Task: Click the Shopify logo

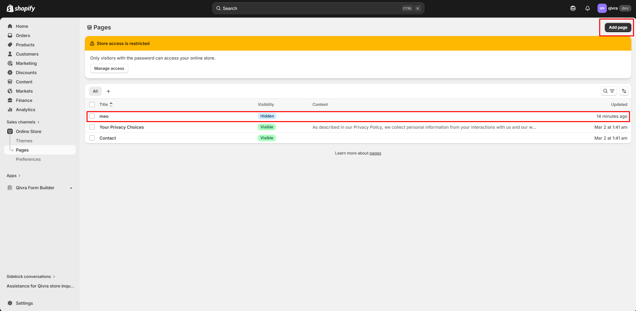Action: [21, 8]
